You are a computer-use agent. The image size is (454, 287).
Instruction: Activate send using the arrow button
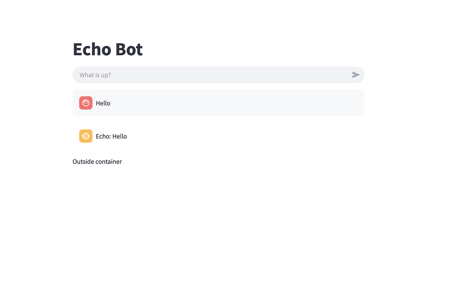click(356, 74)
